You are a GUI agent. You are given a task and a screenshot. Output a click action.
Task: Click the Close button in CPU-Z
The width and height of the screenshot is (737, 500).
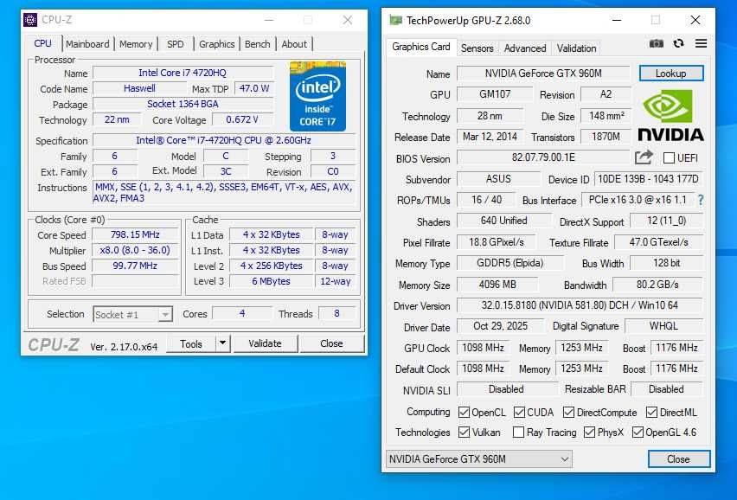[332, 343]
